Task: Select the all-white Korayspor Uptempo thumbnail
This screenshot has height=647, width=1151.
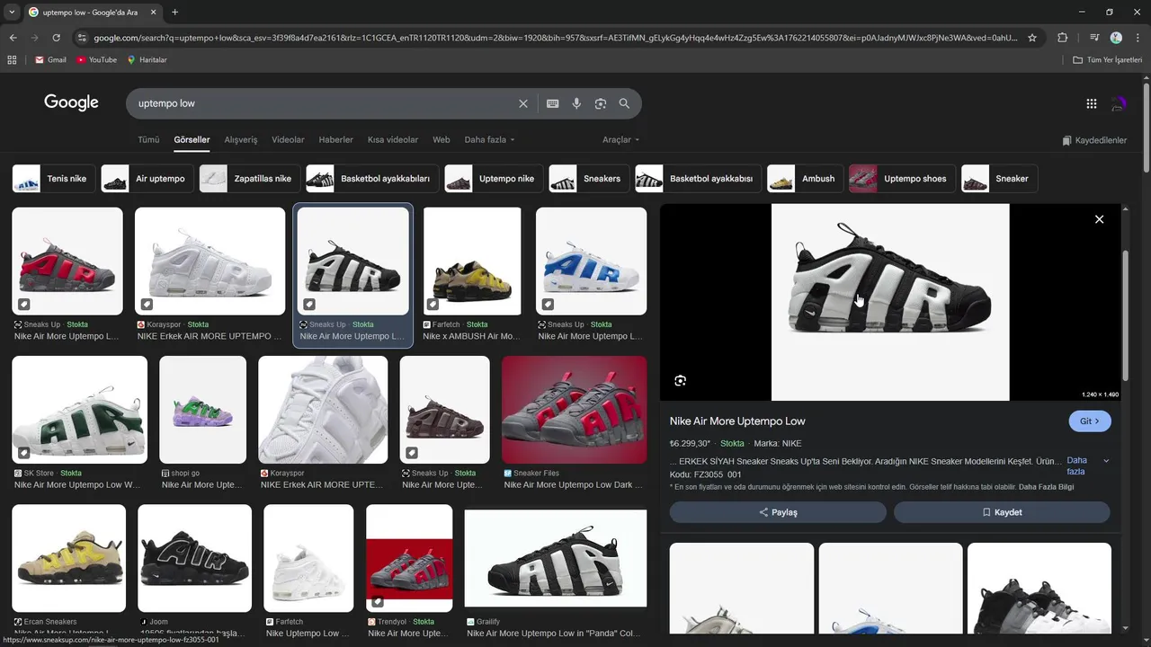Action: (x=210, y=261)
